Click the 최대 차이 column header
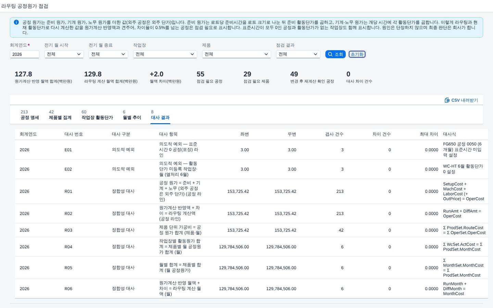 click(x=429, y=134)
